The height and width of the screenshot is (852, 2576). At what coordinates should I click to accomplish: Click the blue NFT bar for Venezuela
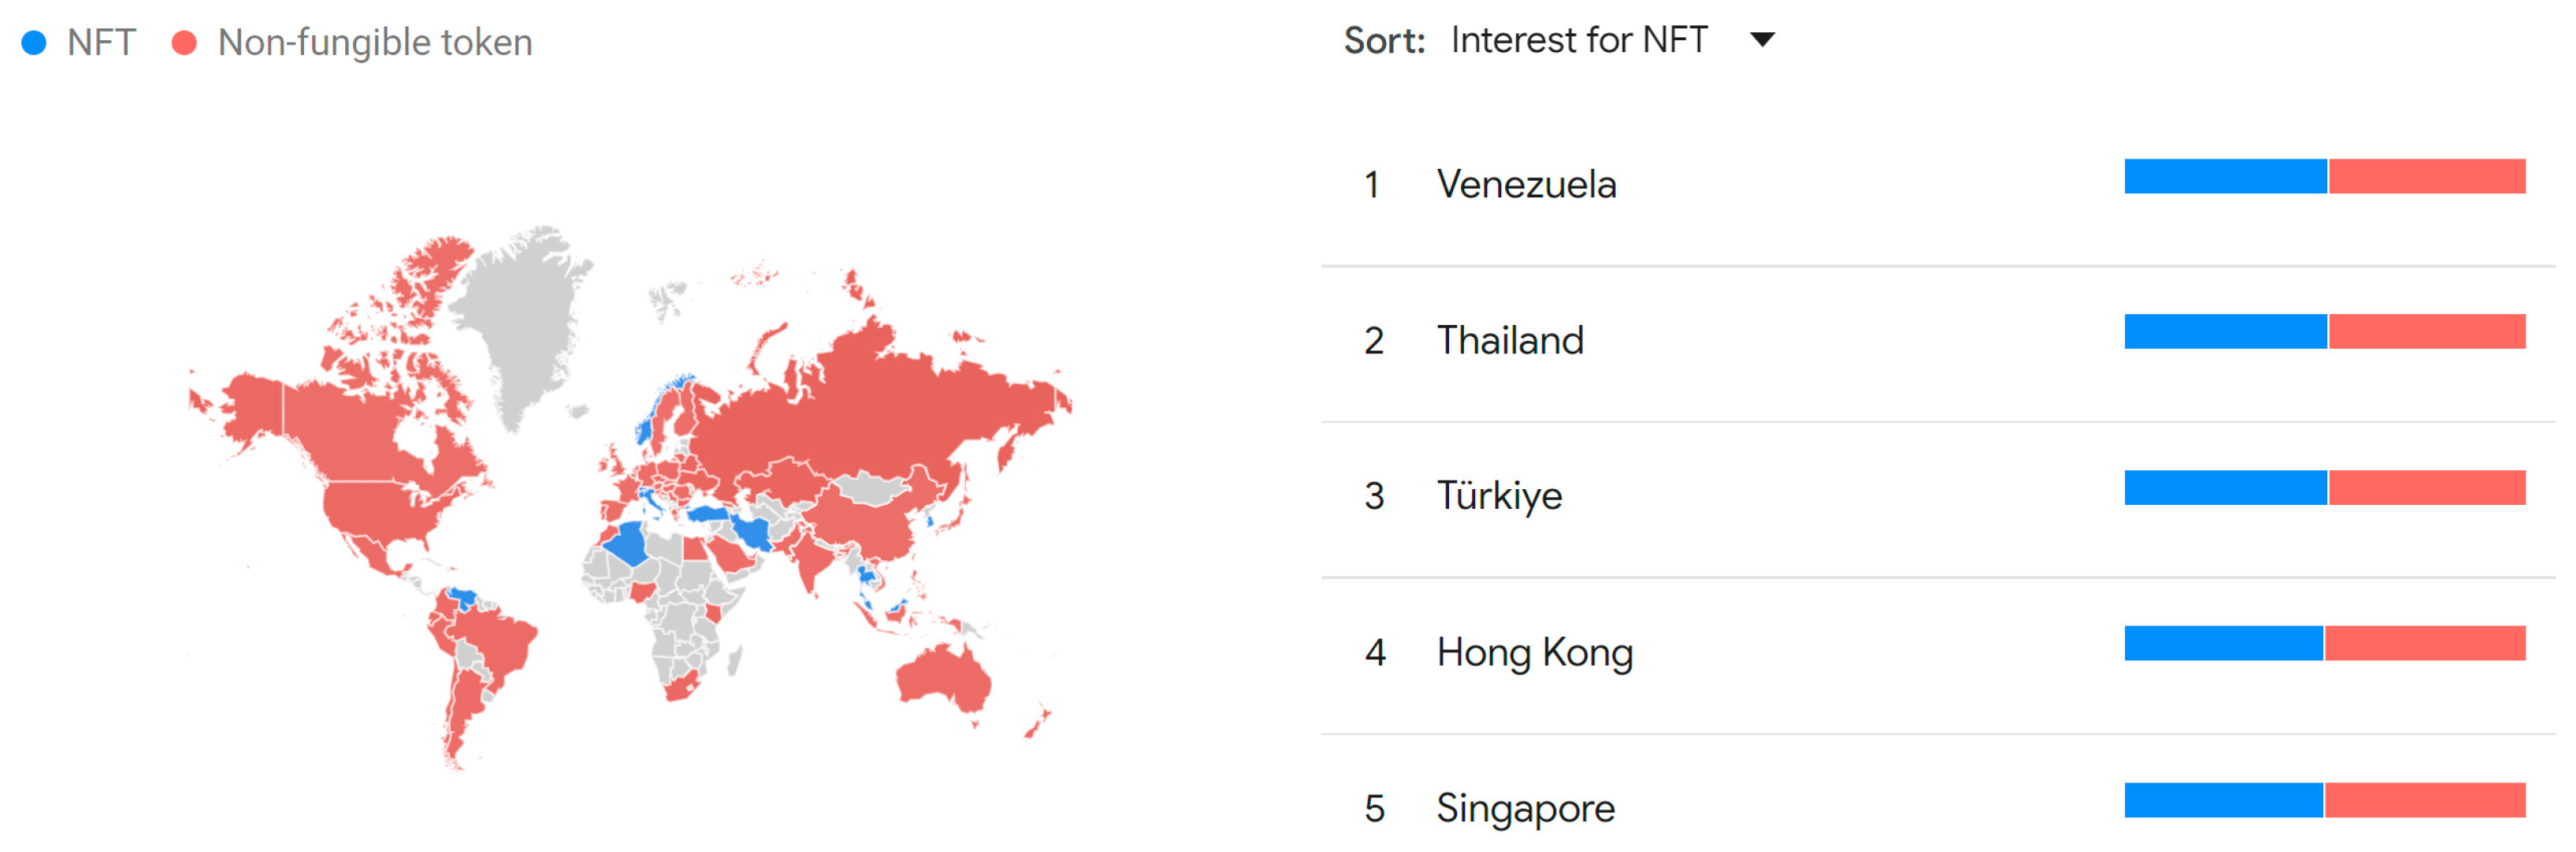(x=2225, y=177)
